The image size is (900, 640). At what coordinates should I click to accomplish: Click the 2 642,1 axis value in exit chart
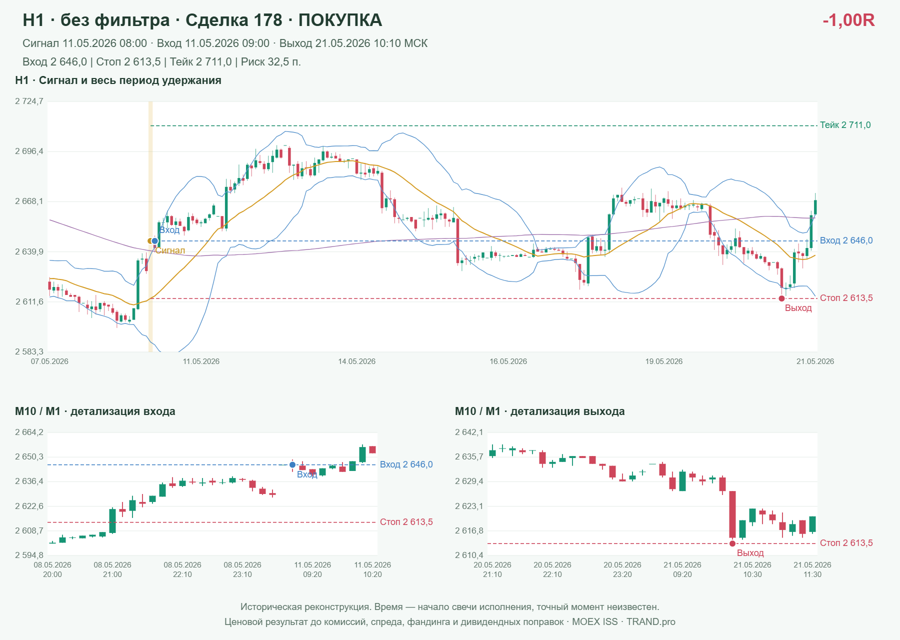[x=469, y=432]
